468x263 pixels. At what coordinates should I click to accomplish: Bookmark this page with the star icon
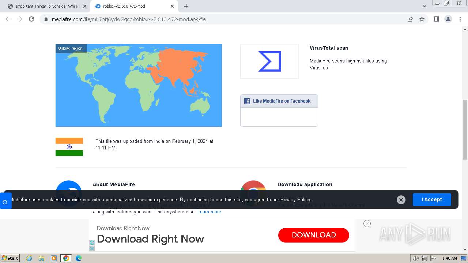point(422,19)
